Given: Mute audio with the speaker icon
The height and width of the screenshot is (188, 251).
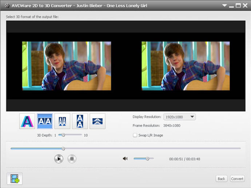Looking at the screenshot, I should coord(125,159).
